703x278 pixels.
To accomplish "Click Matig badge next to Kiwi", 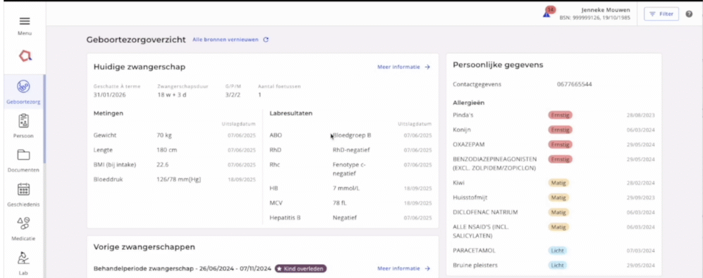I will coord(557,183).
